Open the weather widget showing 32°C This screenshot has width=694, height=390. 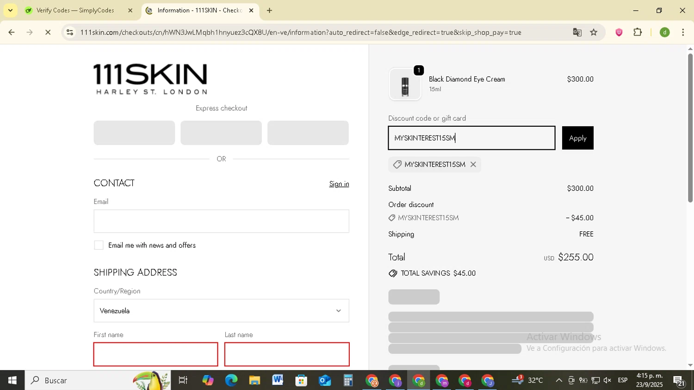pyautogui.click(x=527, y=380)
